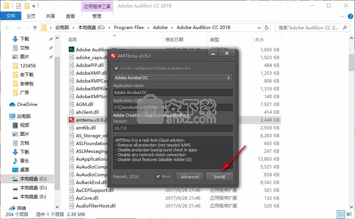Open the Advanced options in AMTEmu
Image resolution: width=355 pixels, height=219 pixels.
190,177
